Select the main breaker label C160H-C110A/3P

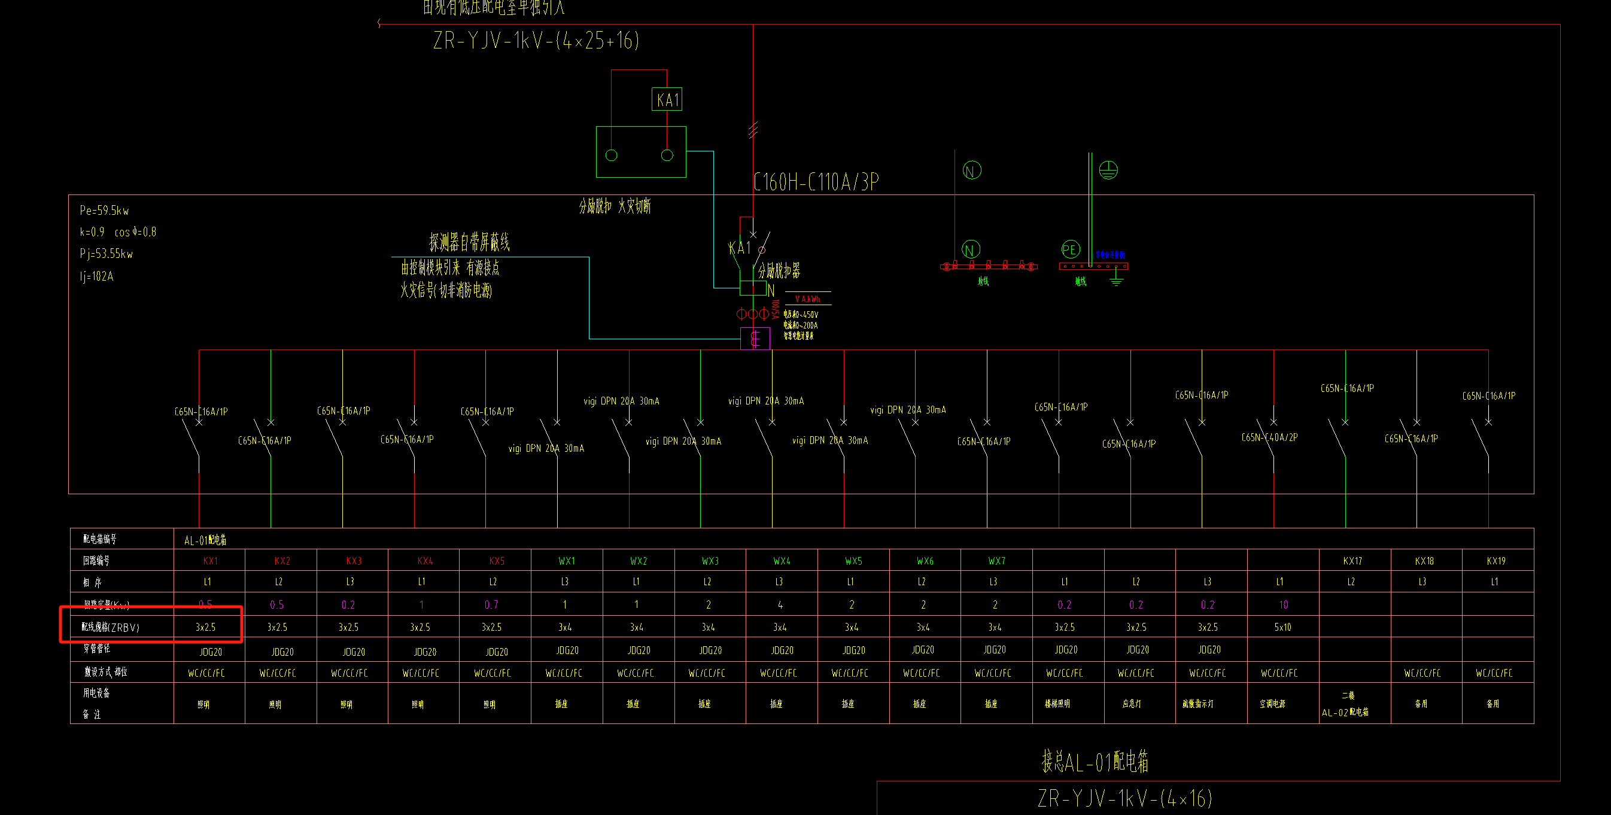[x=816, y=182]
